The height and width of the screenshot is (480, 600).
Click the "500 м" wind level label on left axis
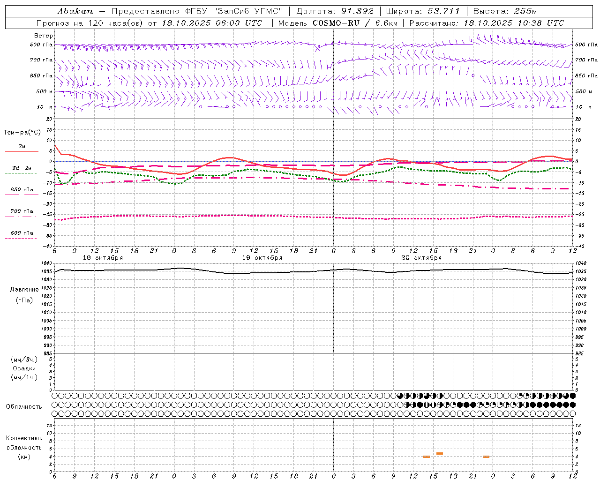click(x=45, y=91)
